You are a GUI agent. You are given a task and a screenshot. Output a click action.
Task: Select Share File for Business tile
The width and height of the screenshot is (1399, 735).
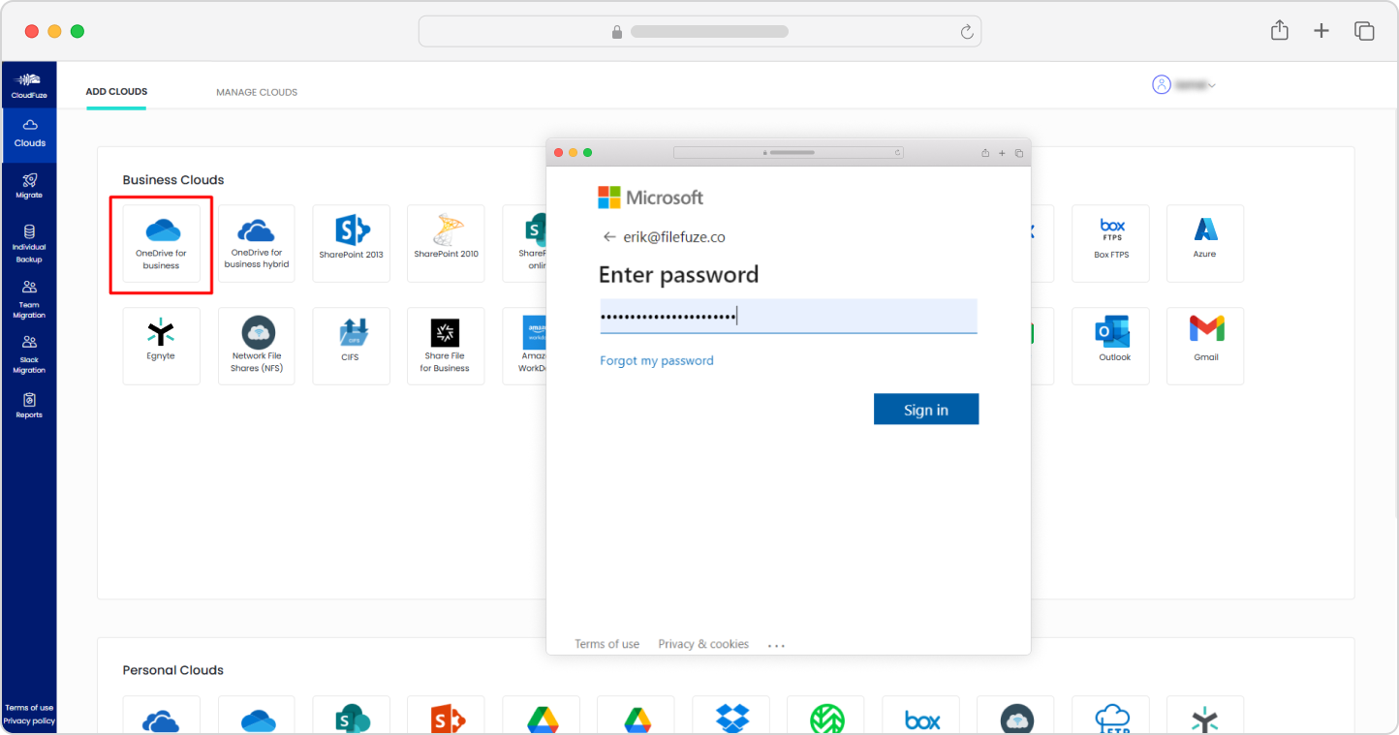(446, 346)
